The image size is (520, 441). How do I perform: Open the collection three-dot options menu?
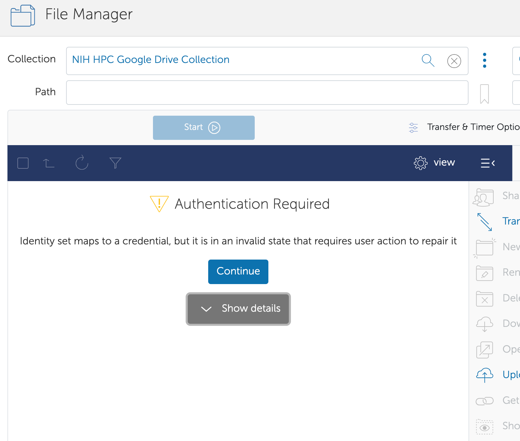(484, 60)
